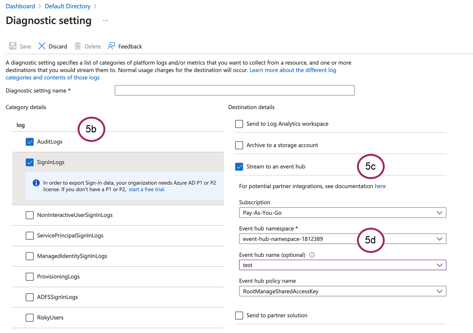
Task: Enable NonInteractiveUserSignInLogs
Action: click(x=29, y=215)
